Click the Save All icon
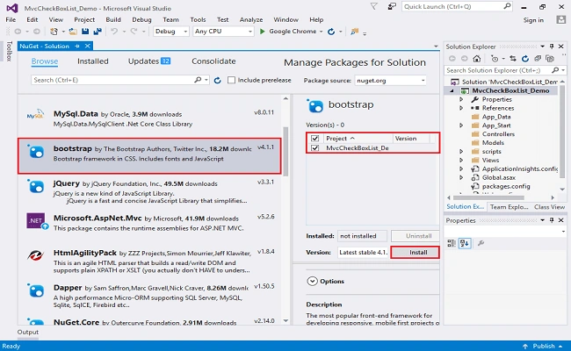Image resolution: width=571 pixels, height=351 pixels. 98,32
